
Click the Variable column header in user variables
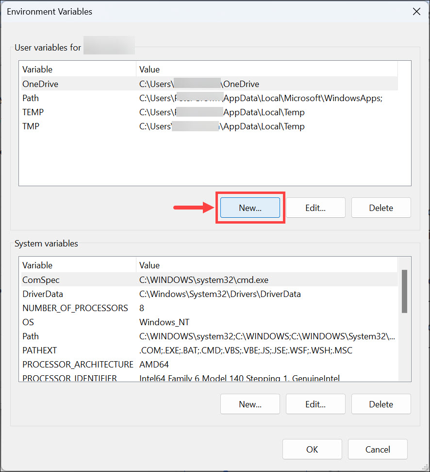[x=37, y=69]
